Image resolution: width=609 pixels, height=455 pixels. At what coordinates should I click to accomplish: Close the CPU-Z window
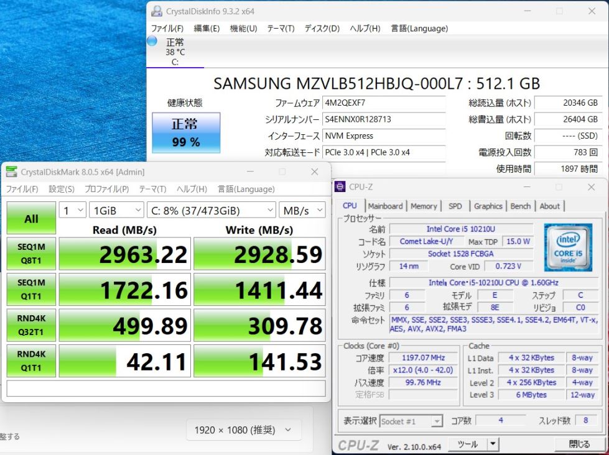[591, 186]
